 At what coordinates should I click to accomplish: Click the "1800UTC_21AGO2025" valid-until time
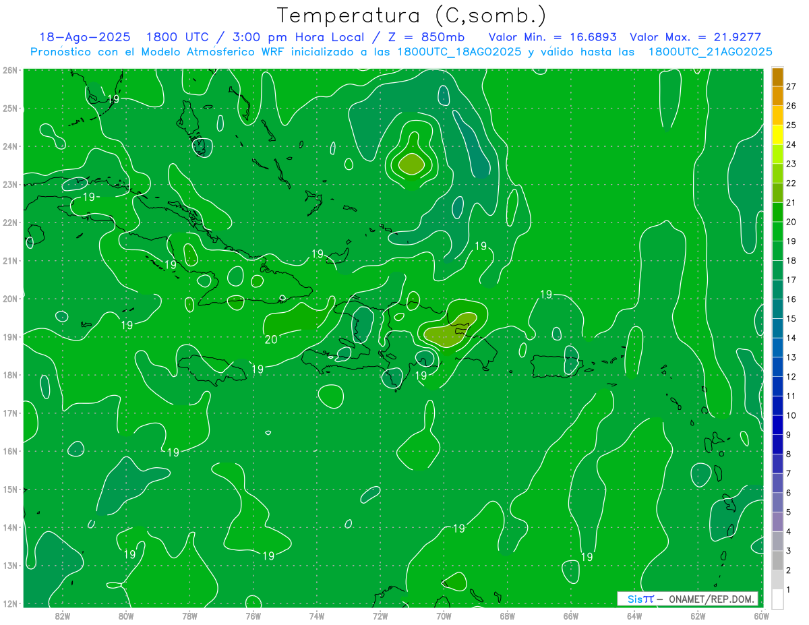711,52
